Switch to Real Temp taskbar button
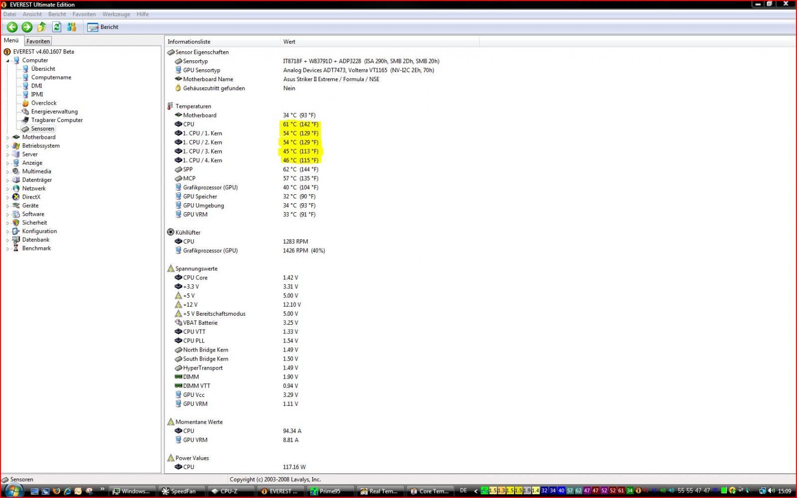Image resolution: width=797 pixels, height=498 pixels. pos(381,491)
